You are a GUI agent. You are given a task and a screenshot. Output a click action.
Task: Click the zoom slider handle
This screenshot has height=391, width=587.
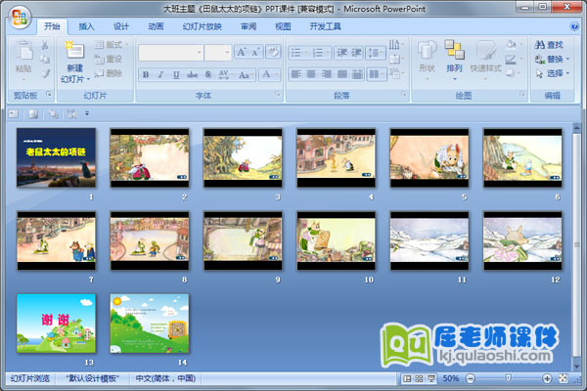pyautogui.click(x=508, y=378)
